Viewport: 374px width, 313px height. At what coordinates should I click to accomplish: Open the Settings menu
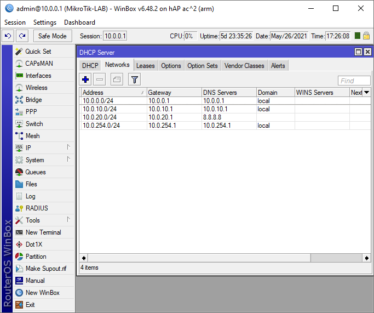[45, 22]
